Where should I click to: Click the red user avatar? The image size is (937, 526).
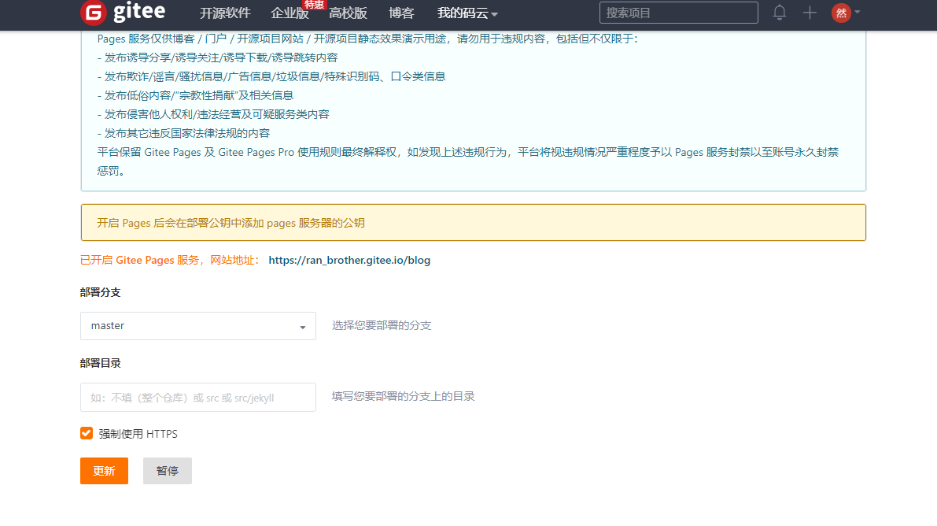pyautogui.click(x=841, y=13)
